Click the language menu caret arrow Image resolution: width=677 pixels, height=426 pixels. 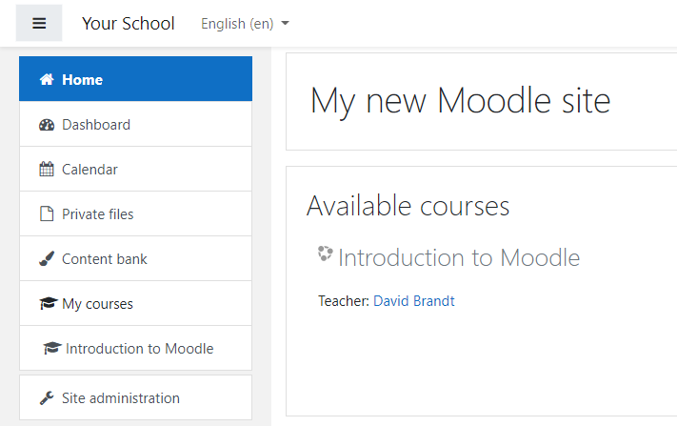[x=285, y=23]
